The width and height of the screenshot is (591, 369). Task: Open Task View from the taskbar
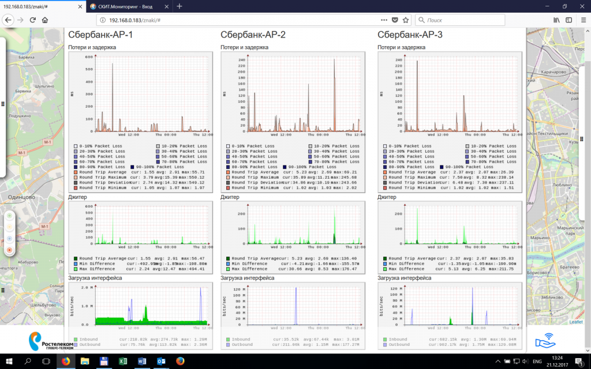pos(46,362)
